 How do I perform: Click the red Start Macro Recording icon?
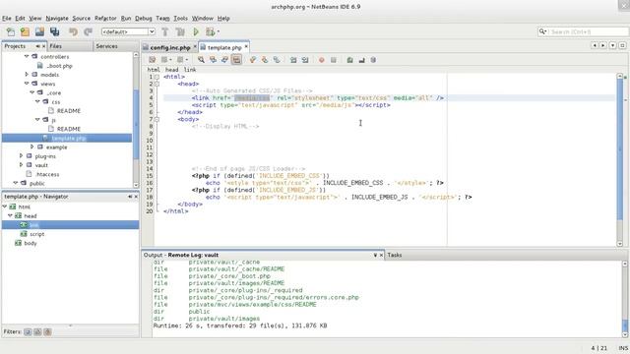tap(322, 60)
